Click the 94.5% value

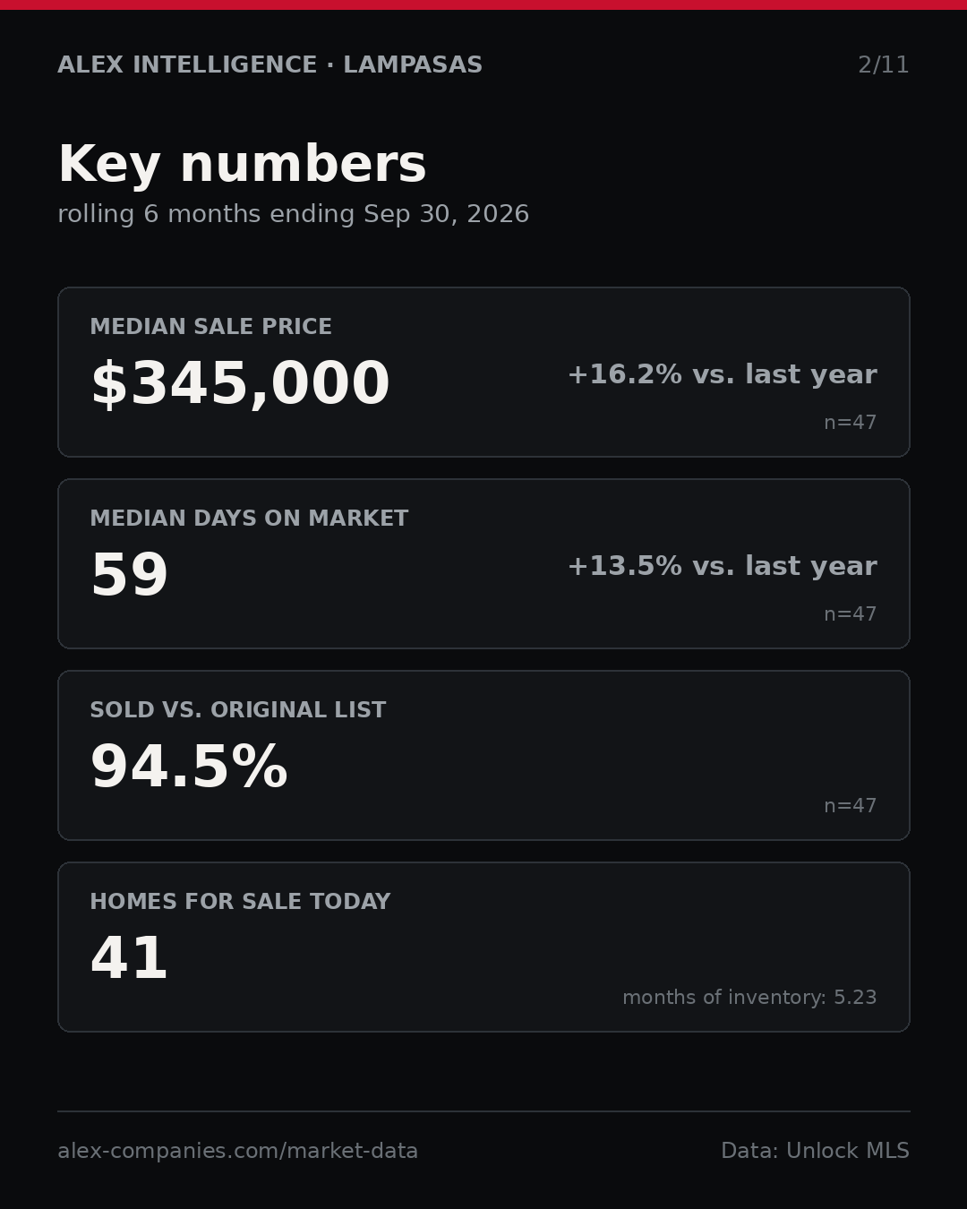[x=189, y=767]
